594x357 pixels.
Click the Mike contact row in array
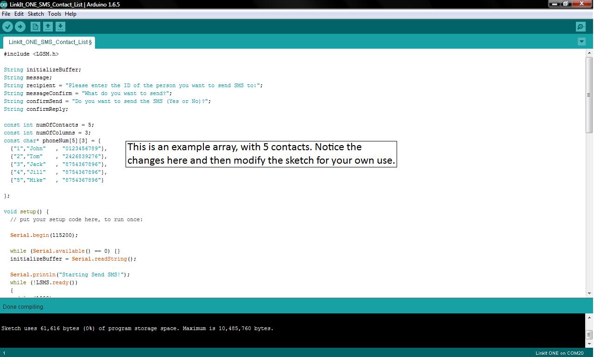pyautogui.click(x=57, y=180)
